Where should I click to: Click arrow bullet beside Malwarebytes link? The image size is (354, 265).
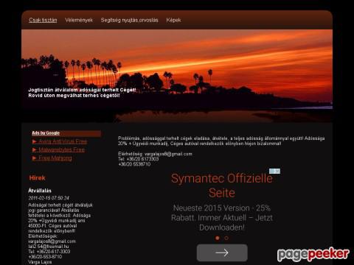tap(35, 150)
